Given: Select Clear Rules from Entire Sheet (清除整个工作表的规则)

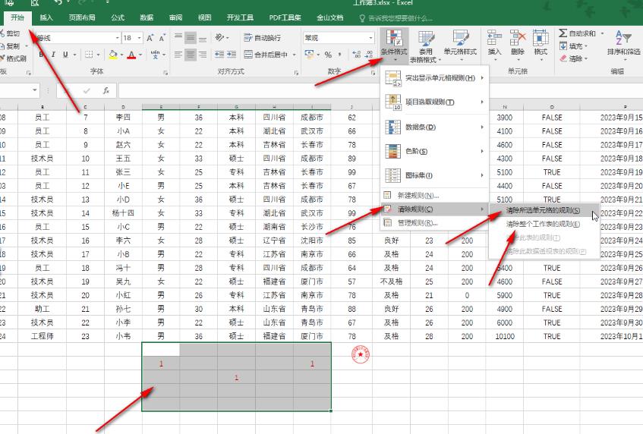Looking at the screenshot, I should 544,224.
